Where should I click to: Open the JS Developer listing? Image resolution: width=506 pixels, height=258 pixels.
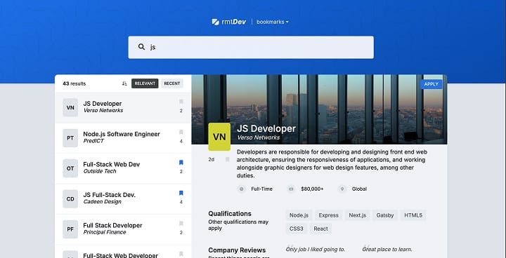[x=123, y=107]
